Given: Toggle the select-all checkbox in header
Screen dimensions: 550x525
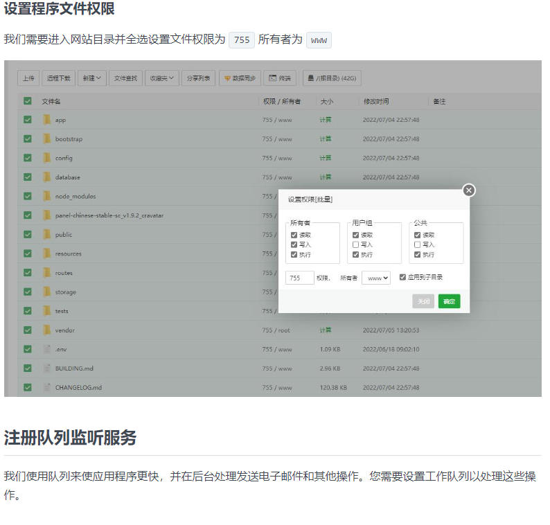Looking at the screenshot, I should 27,101.
